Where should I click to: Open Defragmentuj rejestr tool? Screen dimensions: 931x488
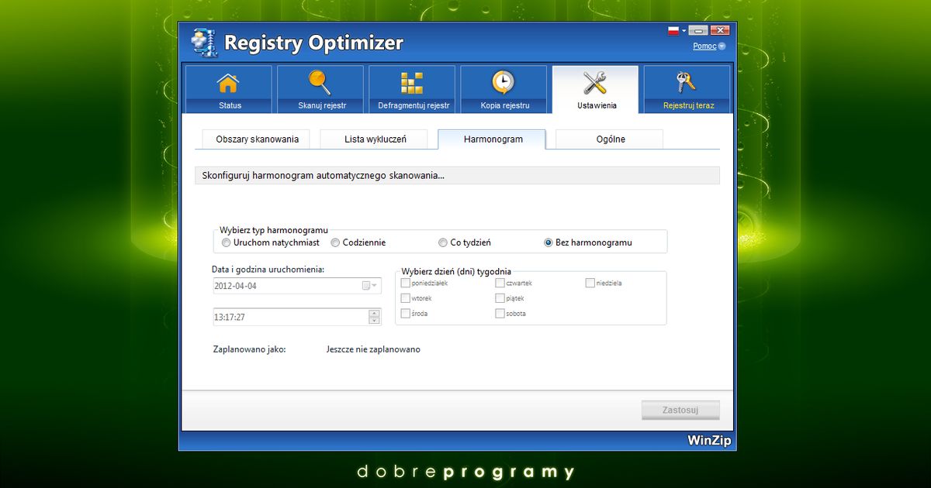pyautogui.click(x=411, y=88)
